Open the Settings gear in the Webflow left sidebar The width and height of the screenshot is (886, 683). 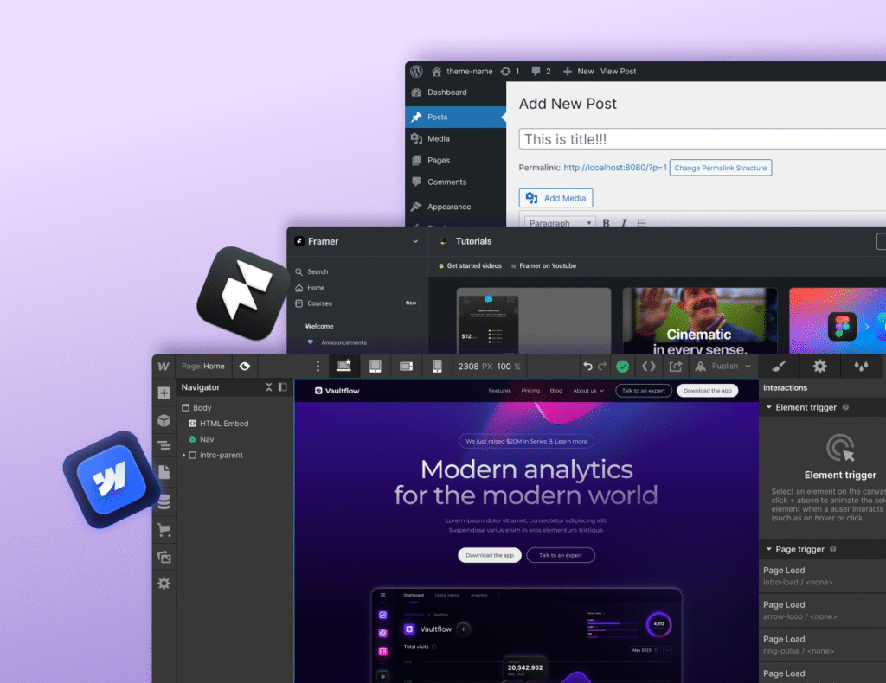click(x=164, y=584)
